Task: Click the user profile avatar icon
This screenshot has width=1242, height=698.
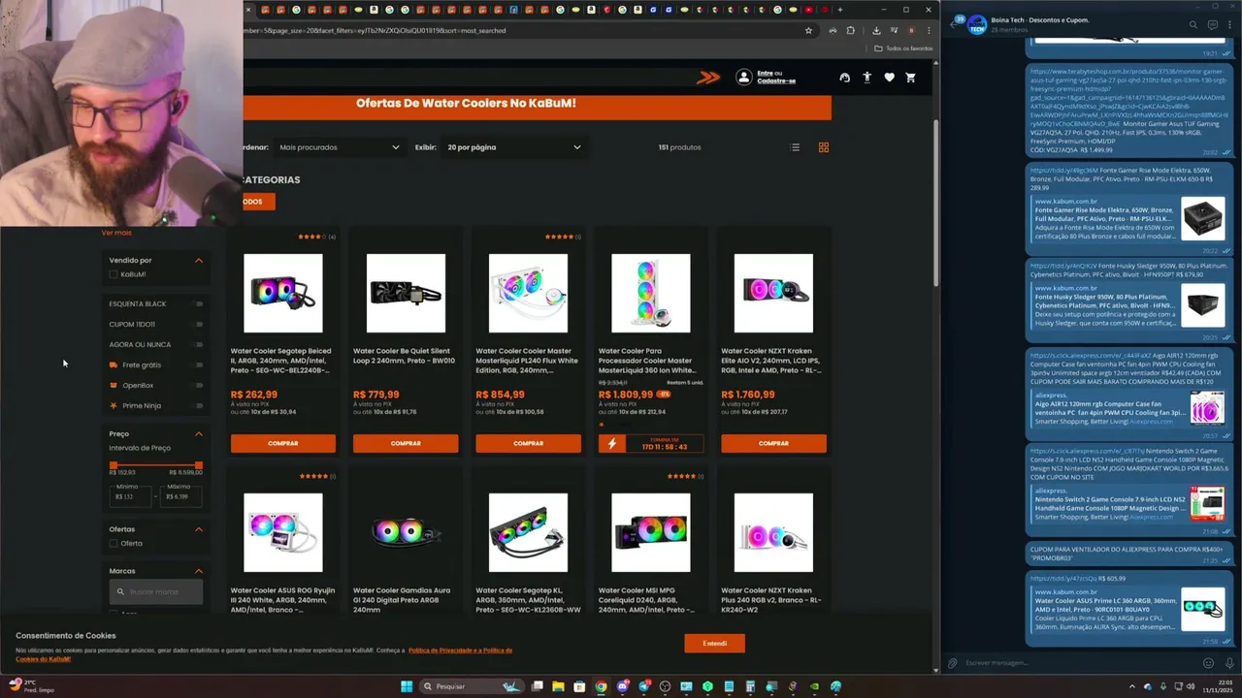Action: [743, 78]
